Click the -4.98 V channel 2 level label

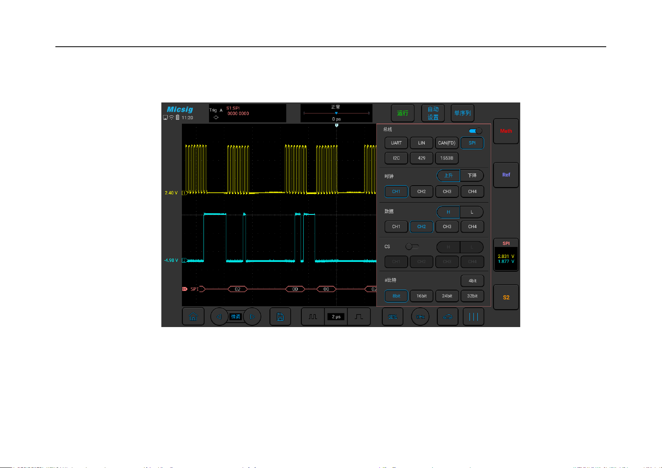tap(171, 260)
